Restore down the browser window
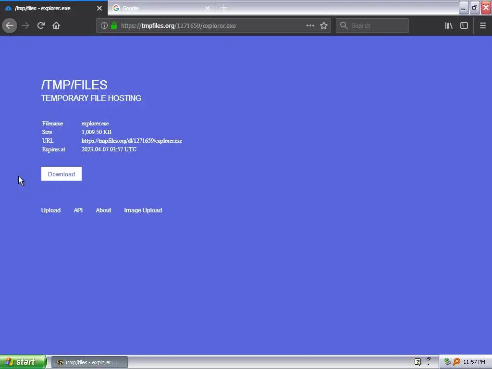The height and width of the screenshot is (369, 492). pyautogui.click(x=475, y=8)
